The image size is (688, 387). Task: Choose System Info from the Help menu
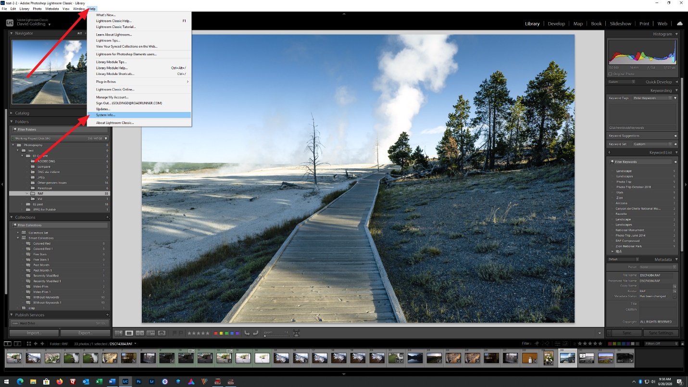(x=106, y=115)
